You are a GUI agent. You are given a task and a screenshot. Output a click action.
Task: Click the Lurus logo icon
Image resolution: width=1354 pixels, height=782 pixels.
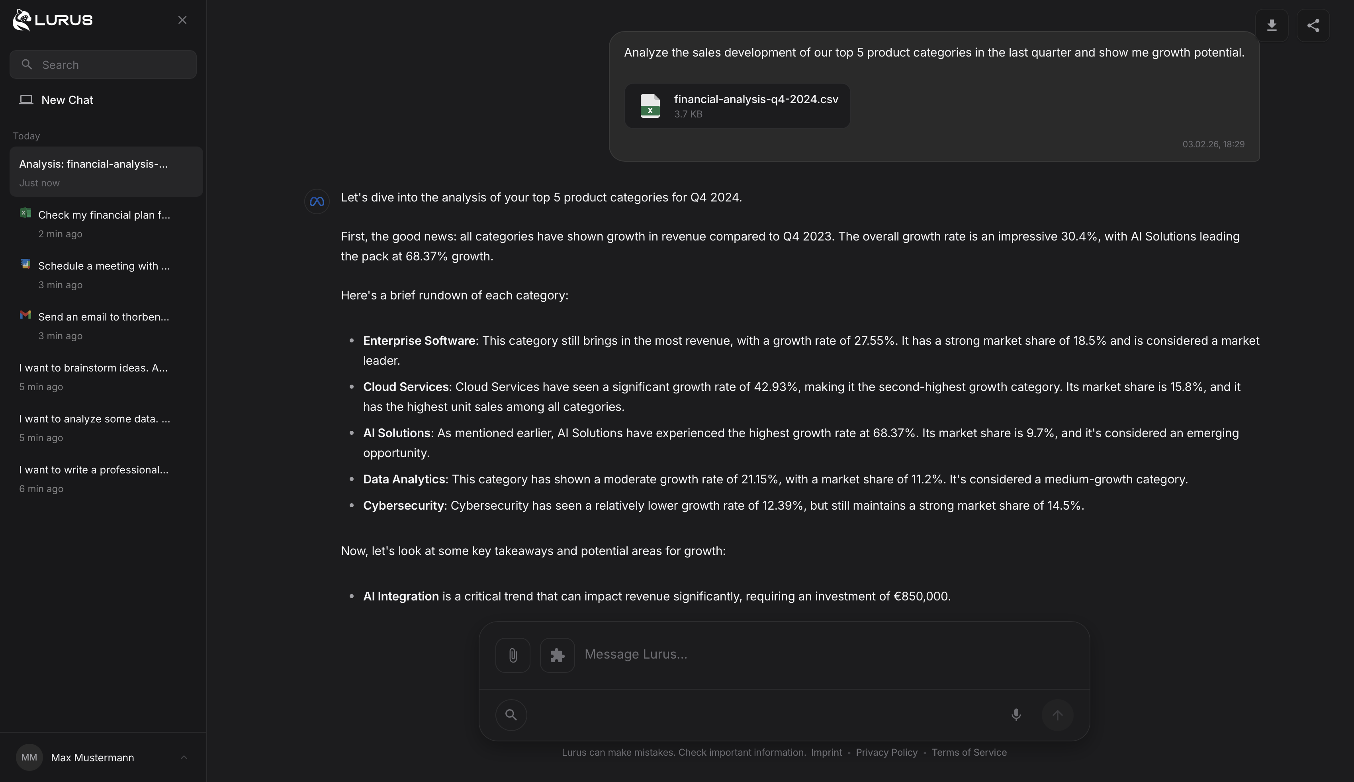click(22, 20)
